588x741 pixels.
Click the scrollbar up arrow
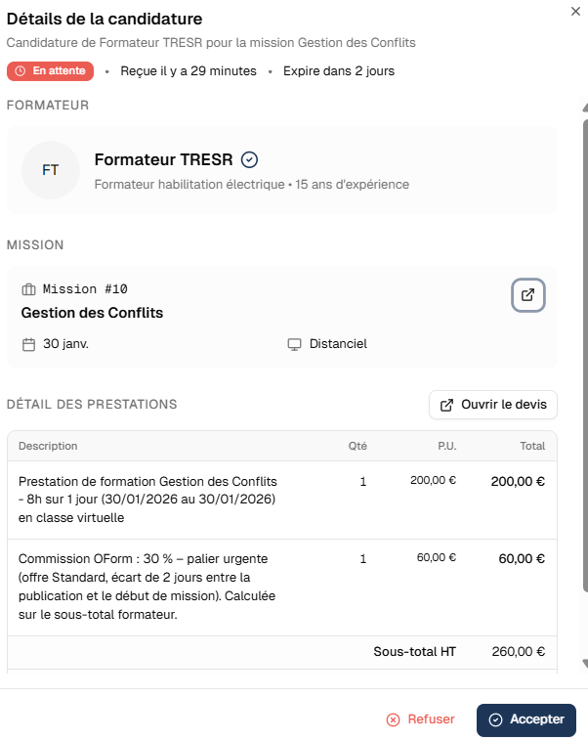pyautogui.click(x=585, y=108)
